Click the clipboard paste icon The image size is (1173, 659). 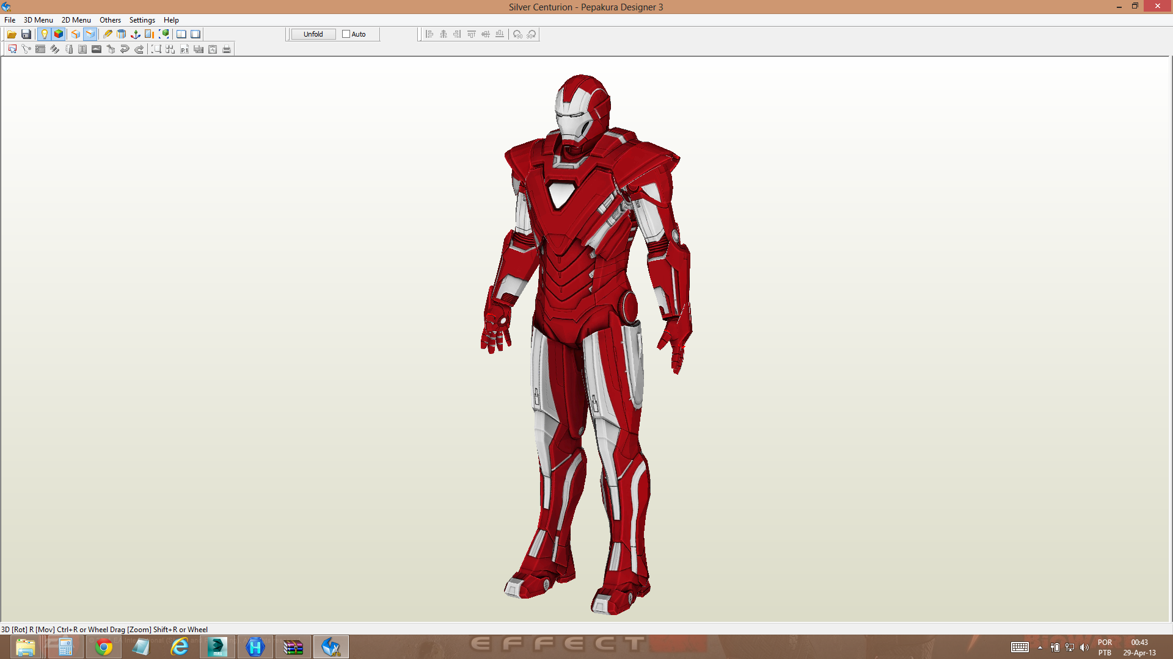point(213,49)
